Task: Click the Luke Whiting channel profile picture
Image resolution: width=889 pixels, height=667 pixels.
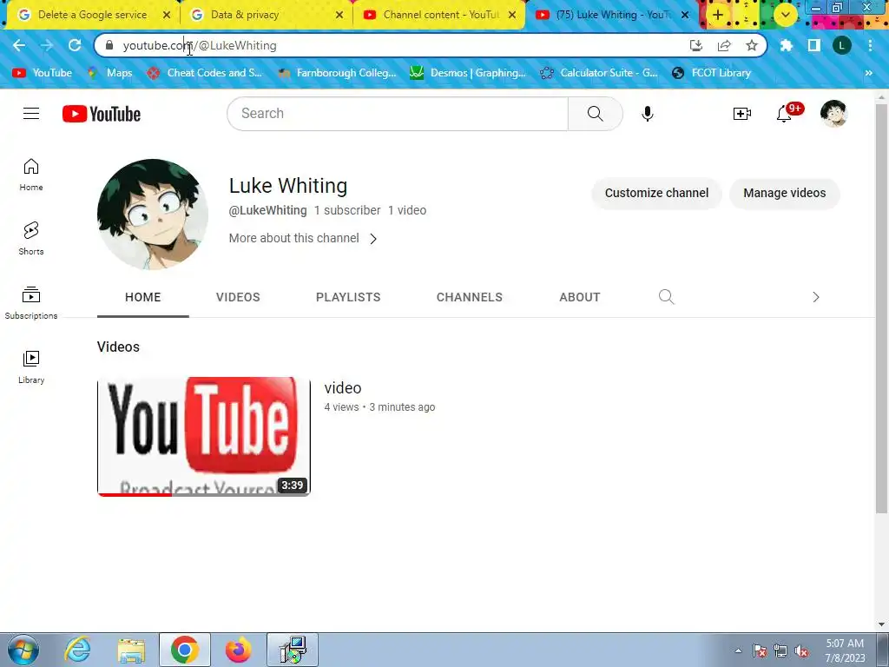Action: 153,214
